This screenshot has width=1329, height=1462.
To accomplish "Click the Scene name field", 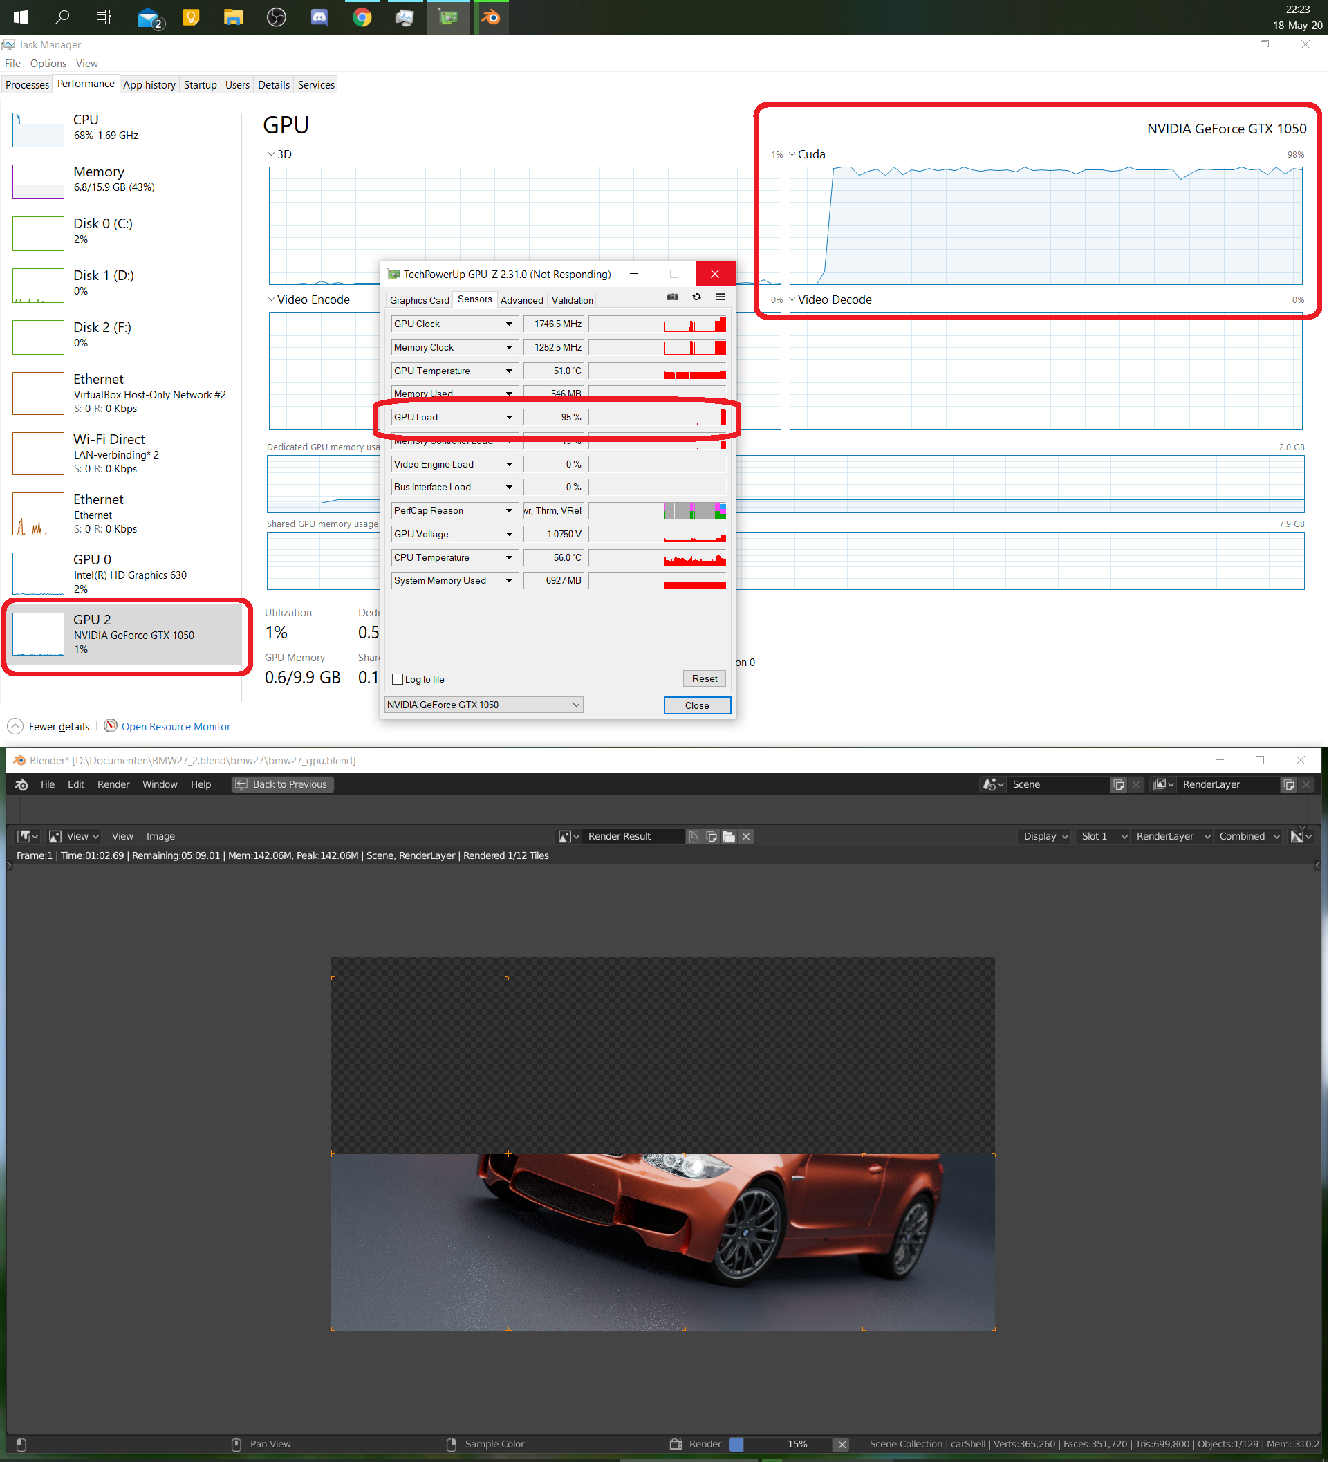I will click(1059, 786).
